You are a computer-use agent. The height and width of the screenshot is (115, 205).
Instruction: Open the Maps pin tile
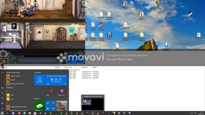pyautogui.click(x=53, y=109)
